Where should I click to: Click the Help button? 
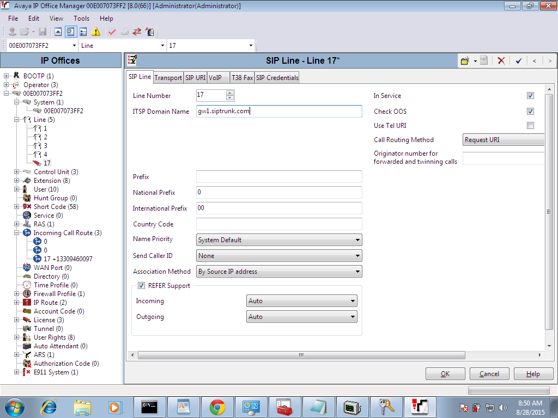click(533, 373)
